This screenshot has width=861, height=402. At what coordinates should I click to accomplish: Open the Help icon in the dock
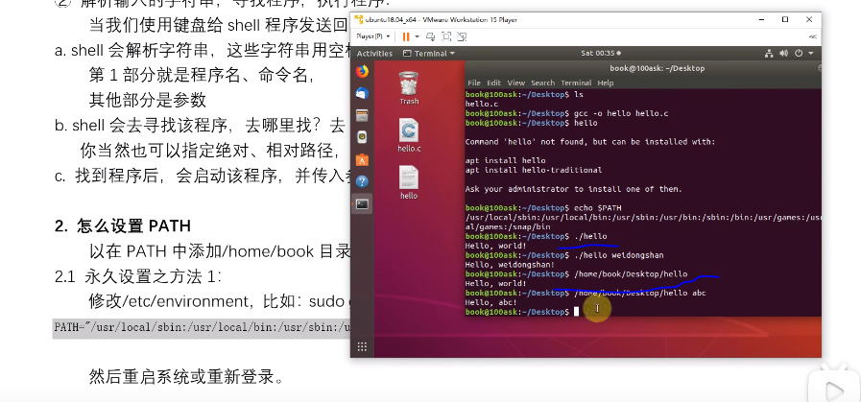point(362,181)
